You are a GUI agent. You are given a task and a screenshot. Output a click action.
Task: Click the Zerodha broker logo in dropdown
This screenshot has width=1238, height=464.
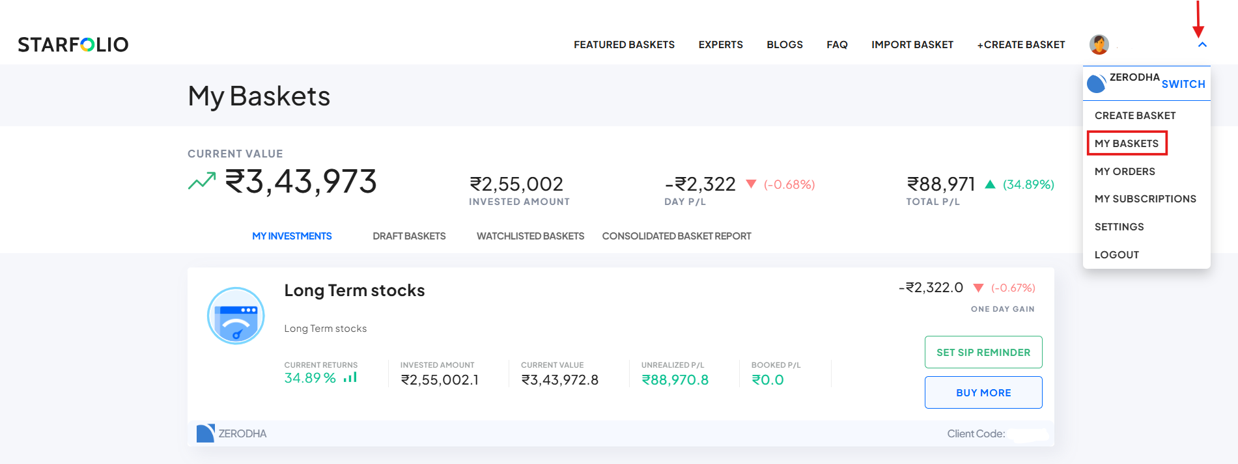click(x=1097, y=83)
